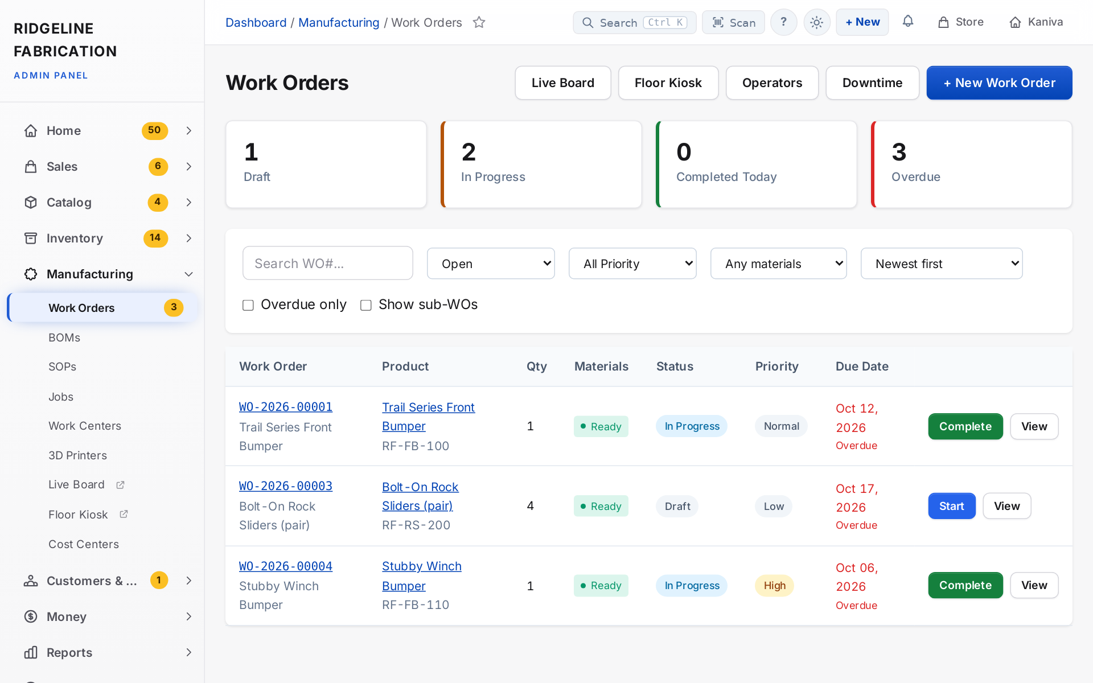The height and width of the screenshot is (683, 1093).
Task: Click the Reports chart icon in sidebar
Action: [31, 652]
